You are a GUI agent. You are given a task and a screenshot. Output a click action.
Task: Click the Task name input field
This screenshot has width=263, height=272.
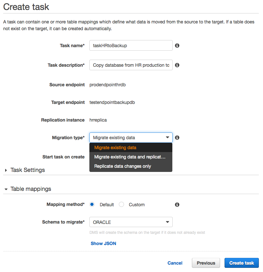click(x=131, y=46)
